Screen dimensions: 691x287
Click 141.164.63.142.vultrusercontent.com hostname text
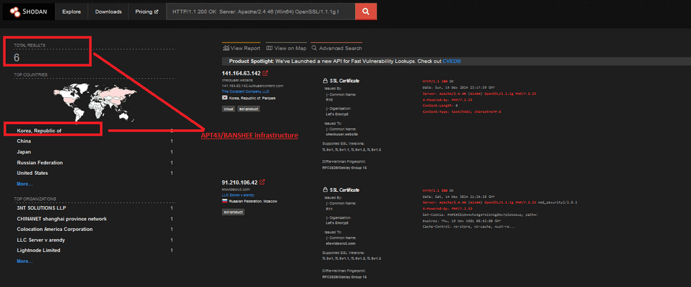click(252, 86)
